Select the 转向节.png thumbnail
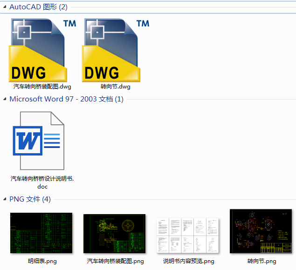This screenshot has width=296, height=270. 261,231
